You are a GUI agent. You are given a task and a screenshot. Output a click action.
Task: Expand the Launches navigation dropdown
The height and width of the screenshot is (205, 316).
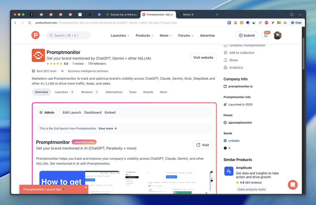(x=120, y=36)
